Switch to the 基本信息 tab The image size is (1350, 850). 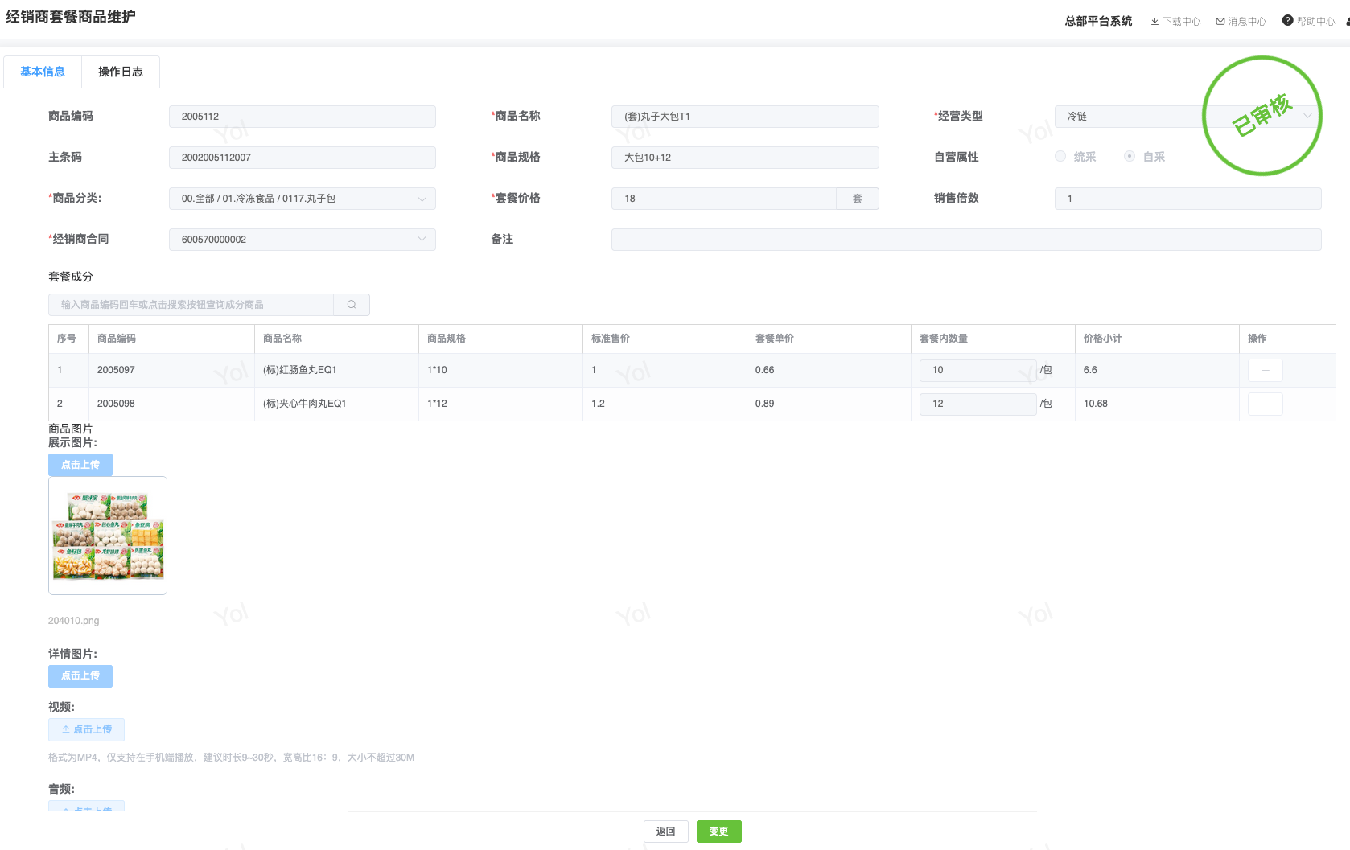coord(43,72)
